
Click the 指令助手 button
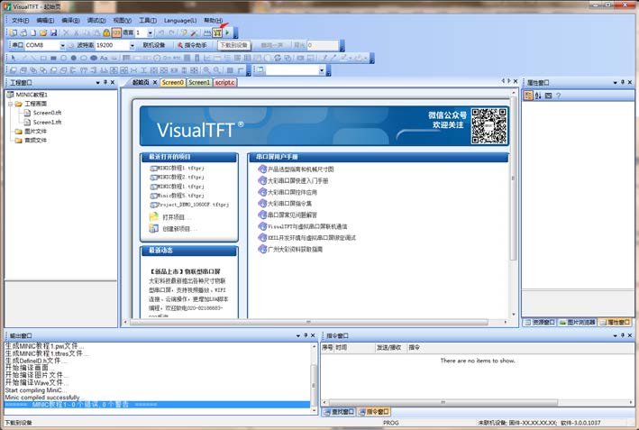[192, 45]
